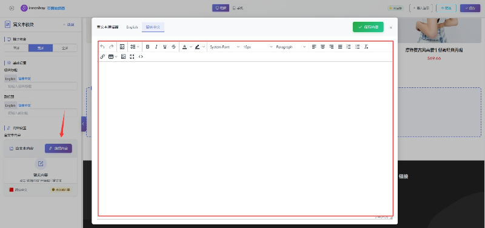Open the Paragraph format dropdown
This screenshot has height=228, width=485.
pyautogui.click(x=291, y=47)
